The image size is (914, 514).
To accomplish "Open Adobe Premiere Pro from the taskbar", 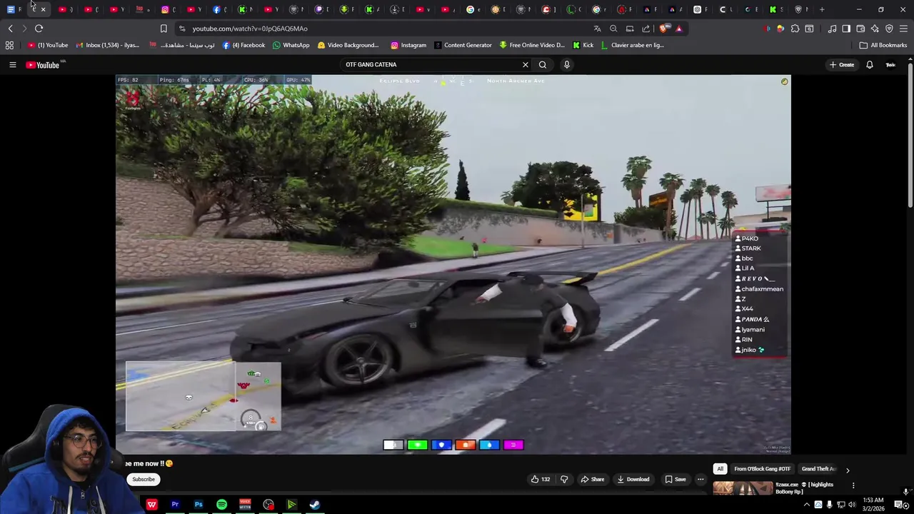I will (175, 505).
